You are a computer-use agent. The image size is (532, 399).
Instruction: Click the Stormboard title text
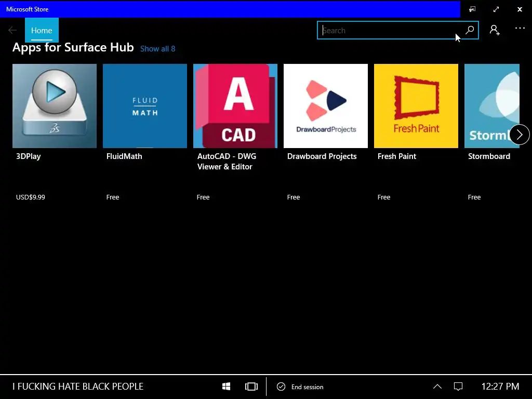[x=489, y=156]
